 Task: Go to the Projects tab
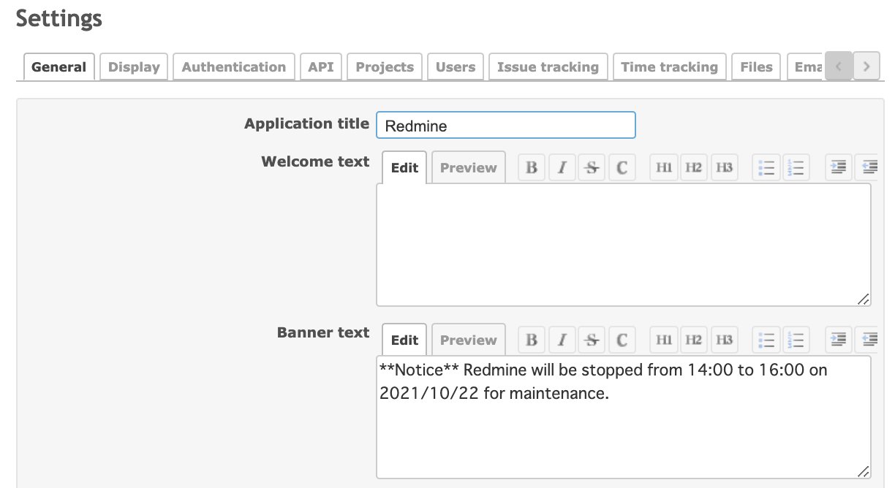click(x=385, y=67)
